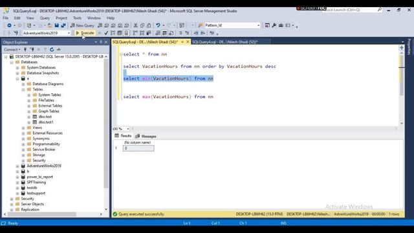Open the Project menu

point(61,18)
